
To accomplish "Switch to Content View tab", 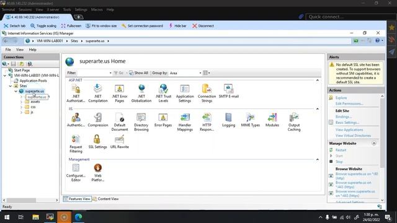I will tap(105, 199).
